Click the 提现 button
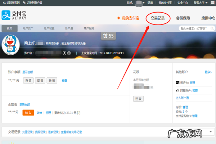216x144 pixels. 40,81
